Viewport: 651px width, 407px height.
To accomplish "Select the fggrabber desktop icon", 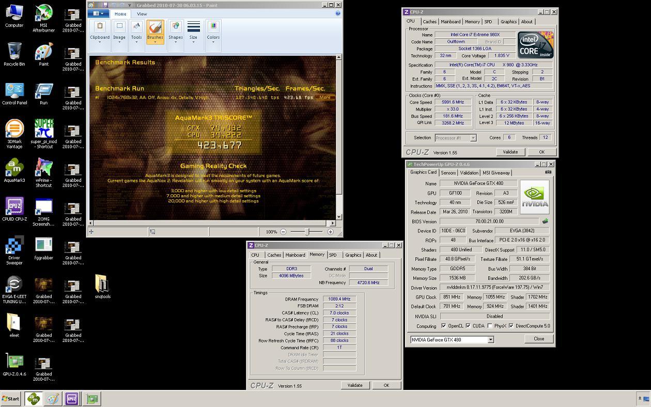I will pos(43,248).
